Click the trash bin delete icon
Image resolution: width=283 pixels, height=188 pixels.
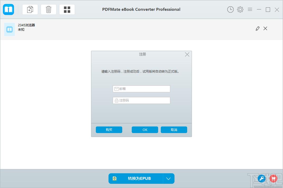click(x=49, y=9)
